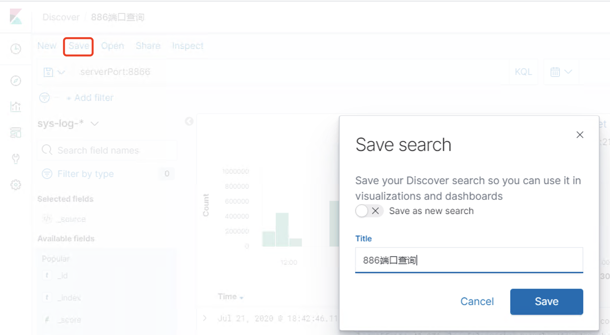Open Discover compass icon in sidebar

(x=16, y=81)
